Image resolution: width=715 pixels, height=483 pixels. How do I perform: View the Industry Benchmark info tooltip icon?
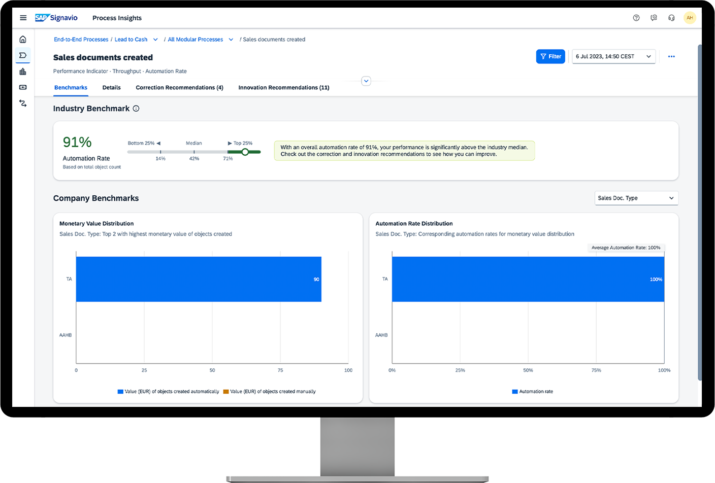pos(135,108)
